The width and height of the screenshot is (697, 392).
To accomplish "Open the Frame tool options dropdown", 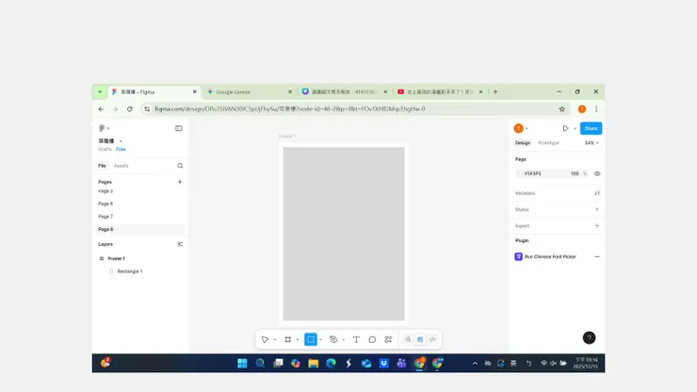I will tap(298, 340).
